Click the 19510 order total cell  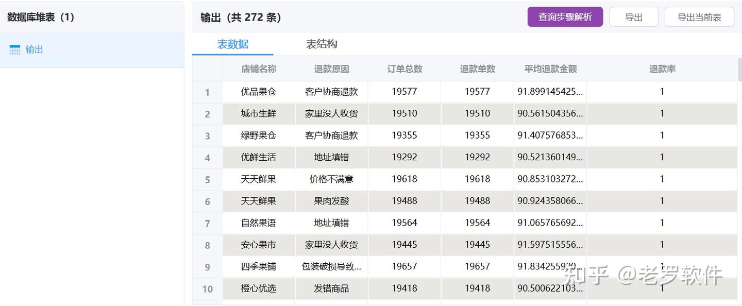click(404, 113)
